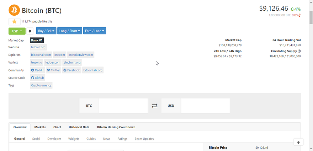Viewport: 313px width, 151px height.
Task: Open the Widgets sub-tab
Action: click(74, 139)
